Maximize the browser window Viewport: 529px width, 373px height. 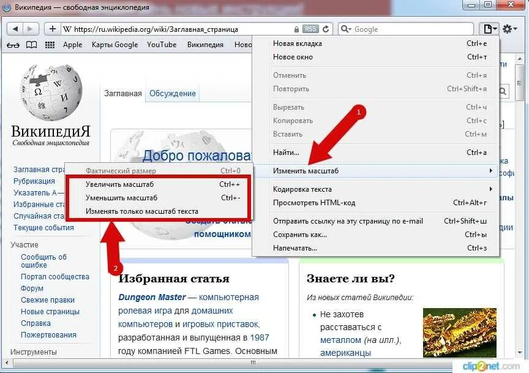[488, 5]
